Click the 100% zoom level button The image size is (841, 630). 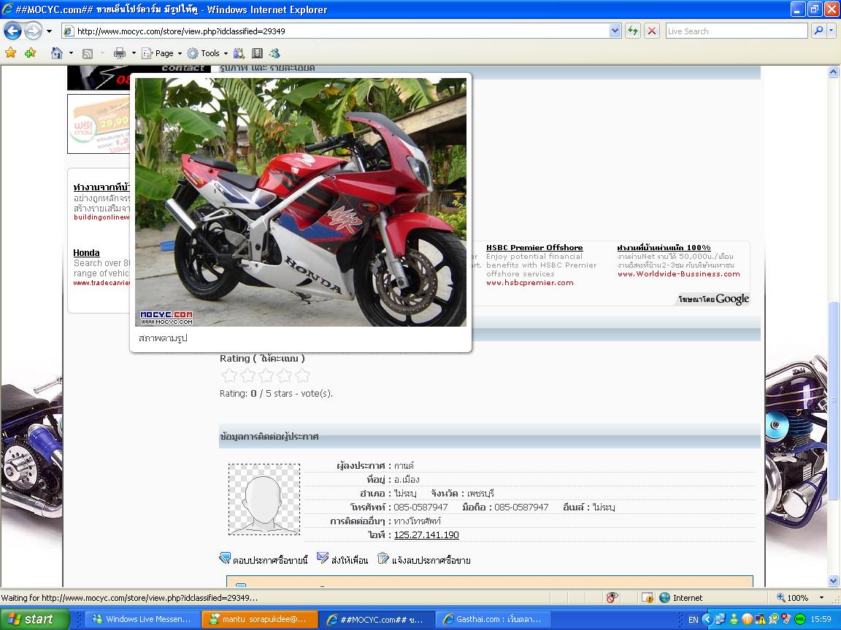point(794,598)
